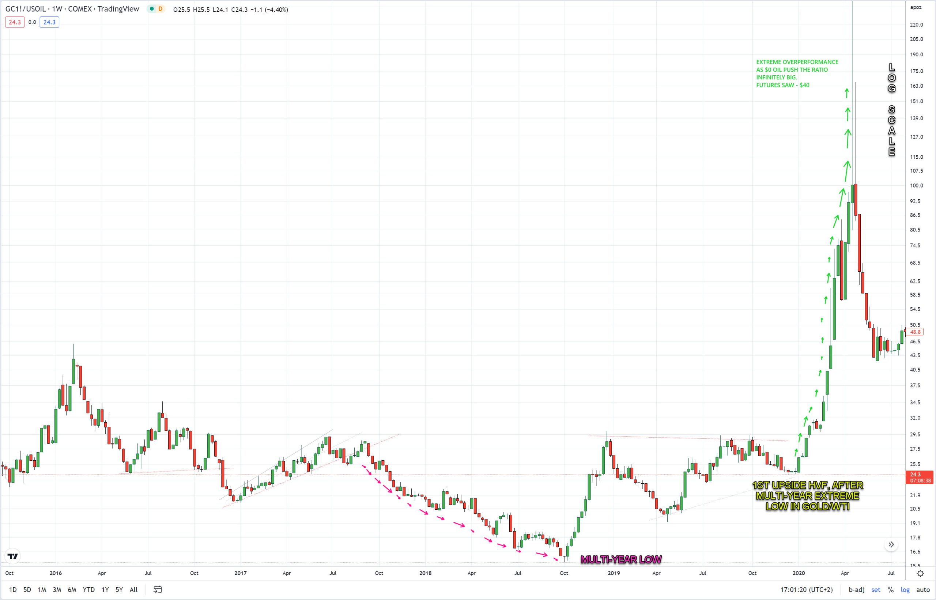The image size is (936, 600).
Task: Click the red 24.3 sell price button
Action: coord(15,22)
